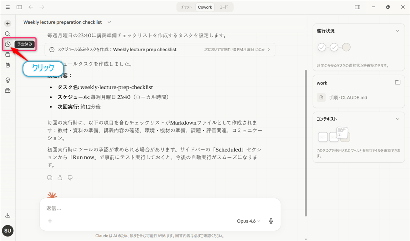Viewport: 410px width, 241px height.
Task: Open the hamburger menu icon
Action: [x=8, y=7]
